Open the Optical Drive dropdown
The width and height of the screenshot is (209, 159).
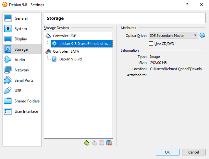click(x=173, y=36)
